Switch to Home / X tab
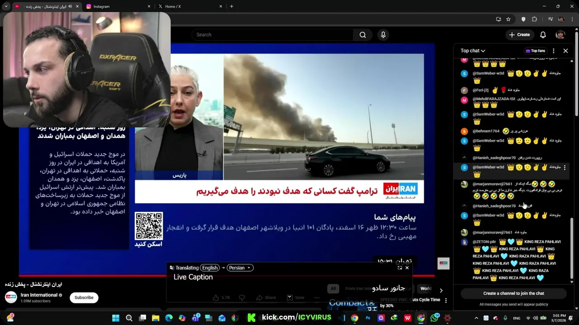This screenshot has height=325, width=579. (x=190, y=6)
